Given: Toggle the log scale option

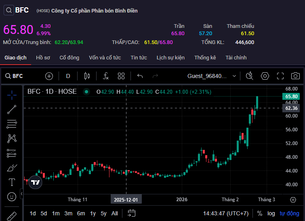Looking at the screenshot, I should [x=271, y=213].
